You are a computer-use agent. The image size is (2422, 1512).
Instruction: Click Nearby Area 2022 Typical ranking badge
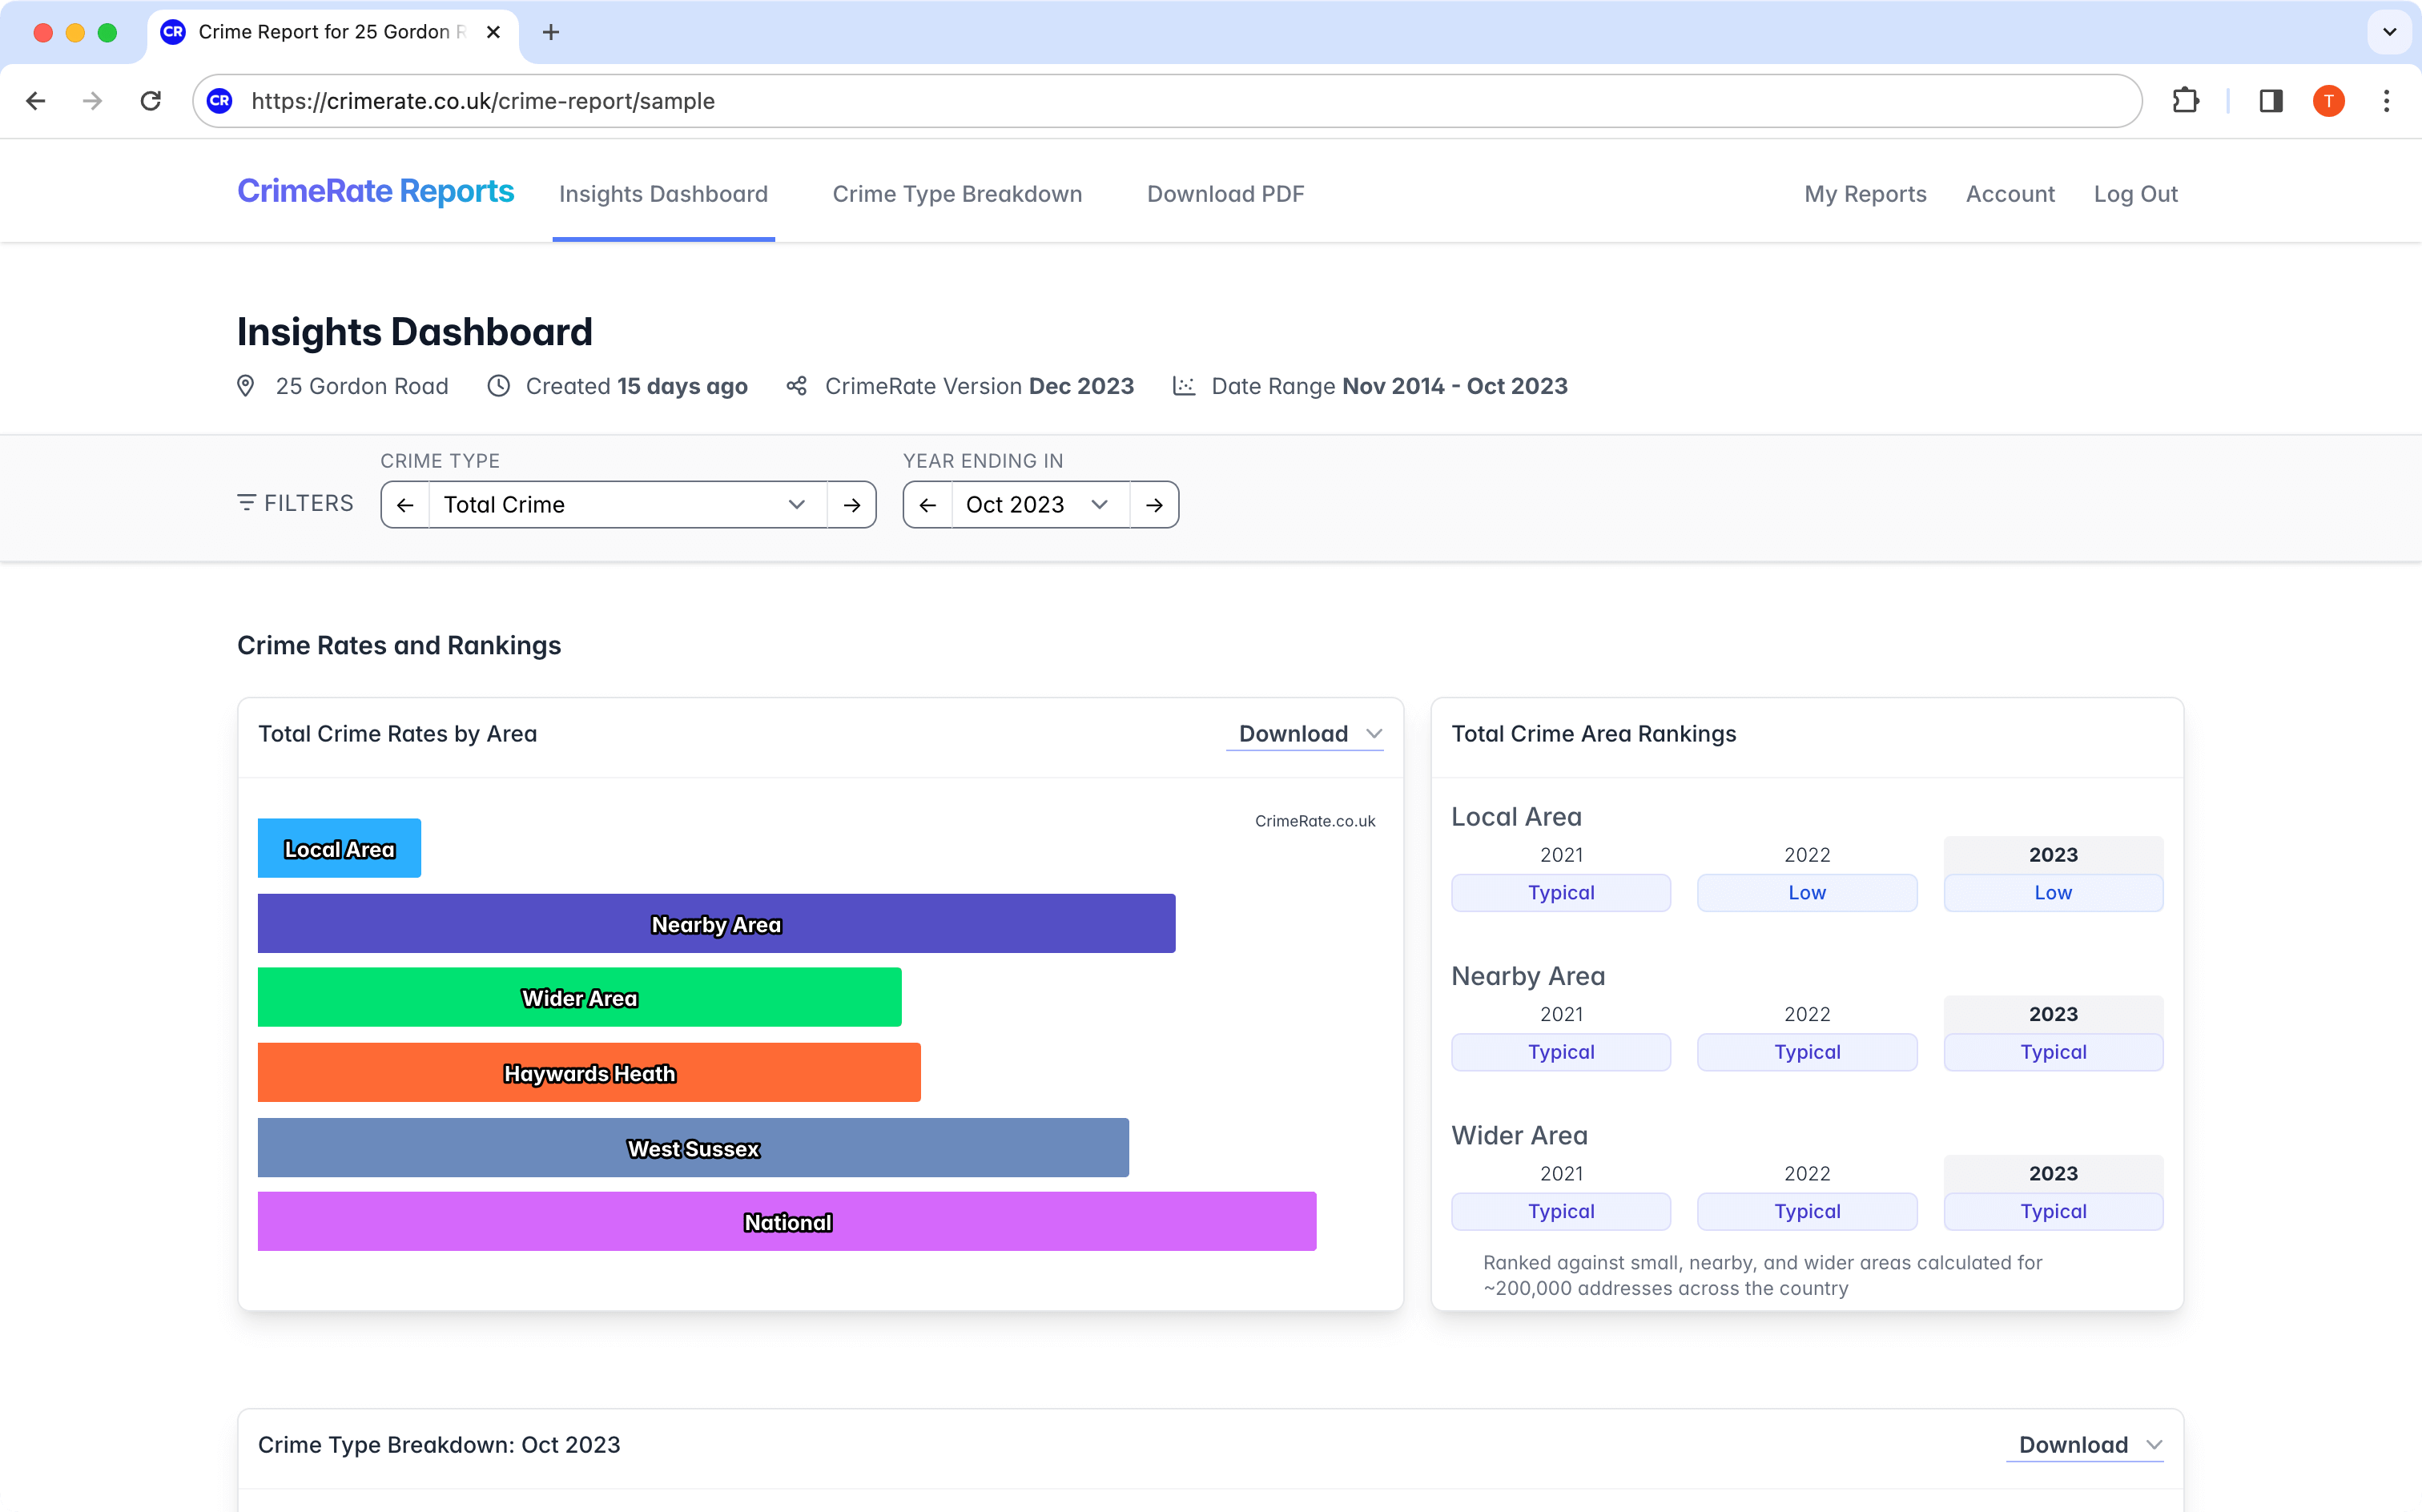1808,1052
